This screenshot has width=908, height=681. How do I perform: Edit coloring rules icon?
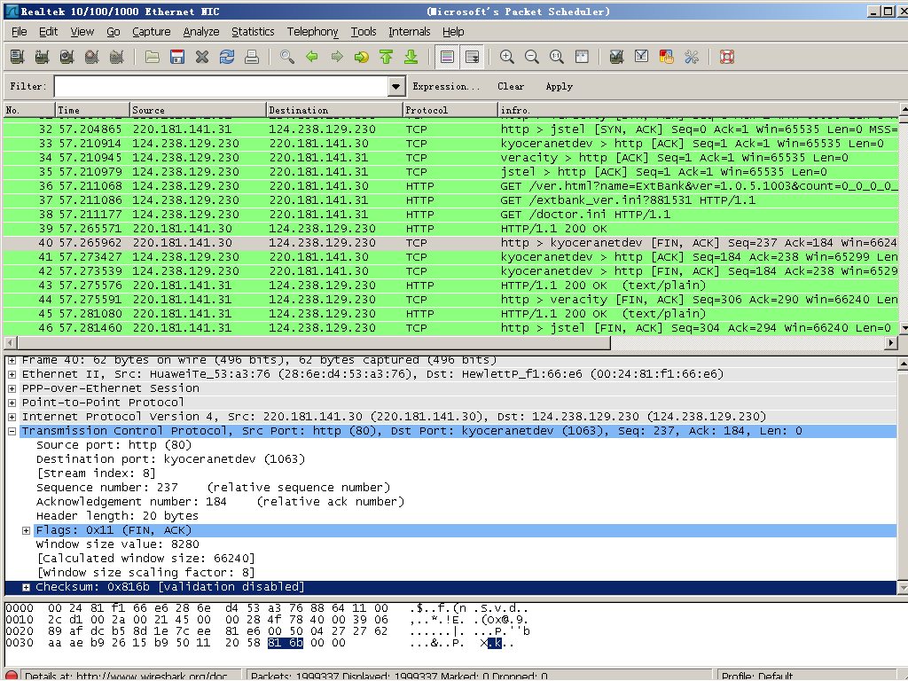tap(667, 57)
